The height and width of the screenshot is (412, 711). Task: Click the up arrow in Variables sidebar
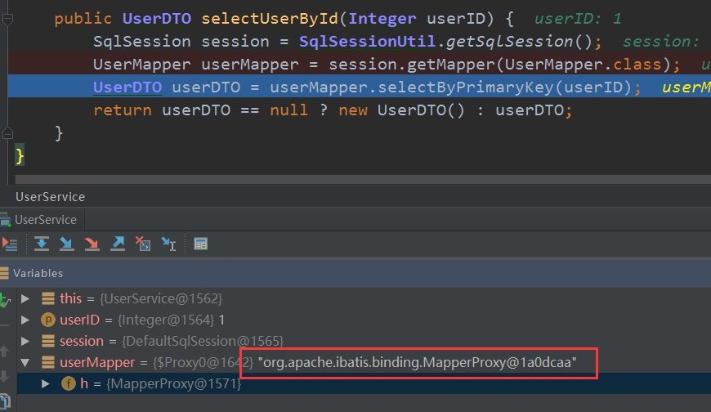click(x=5, y=352)
